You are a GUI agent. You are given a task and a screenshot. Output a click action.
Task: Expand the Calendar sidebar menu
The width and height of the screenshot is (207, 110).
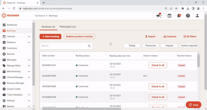[x=29, y=36]
